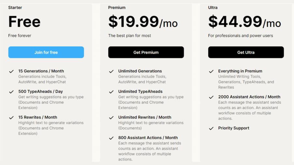
Task: Click the Starter plan title
Action: 15,7
